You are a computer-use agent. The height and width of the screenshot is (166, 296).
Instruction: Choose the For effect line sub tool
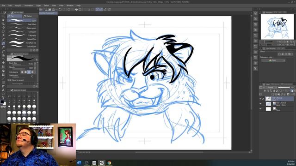tap(22, 43)
